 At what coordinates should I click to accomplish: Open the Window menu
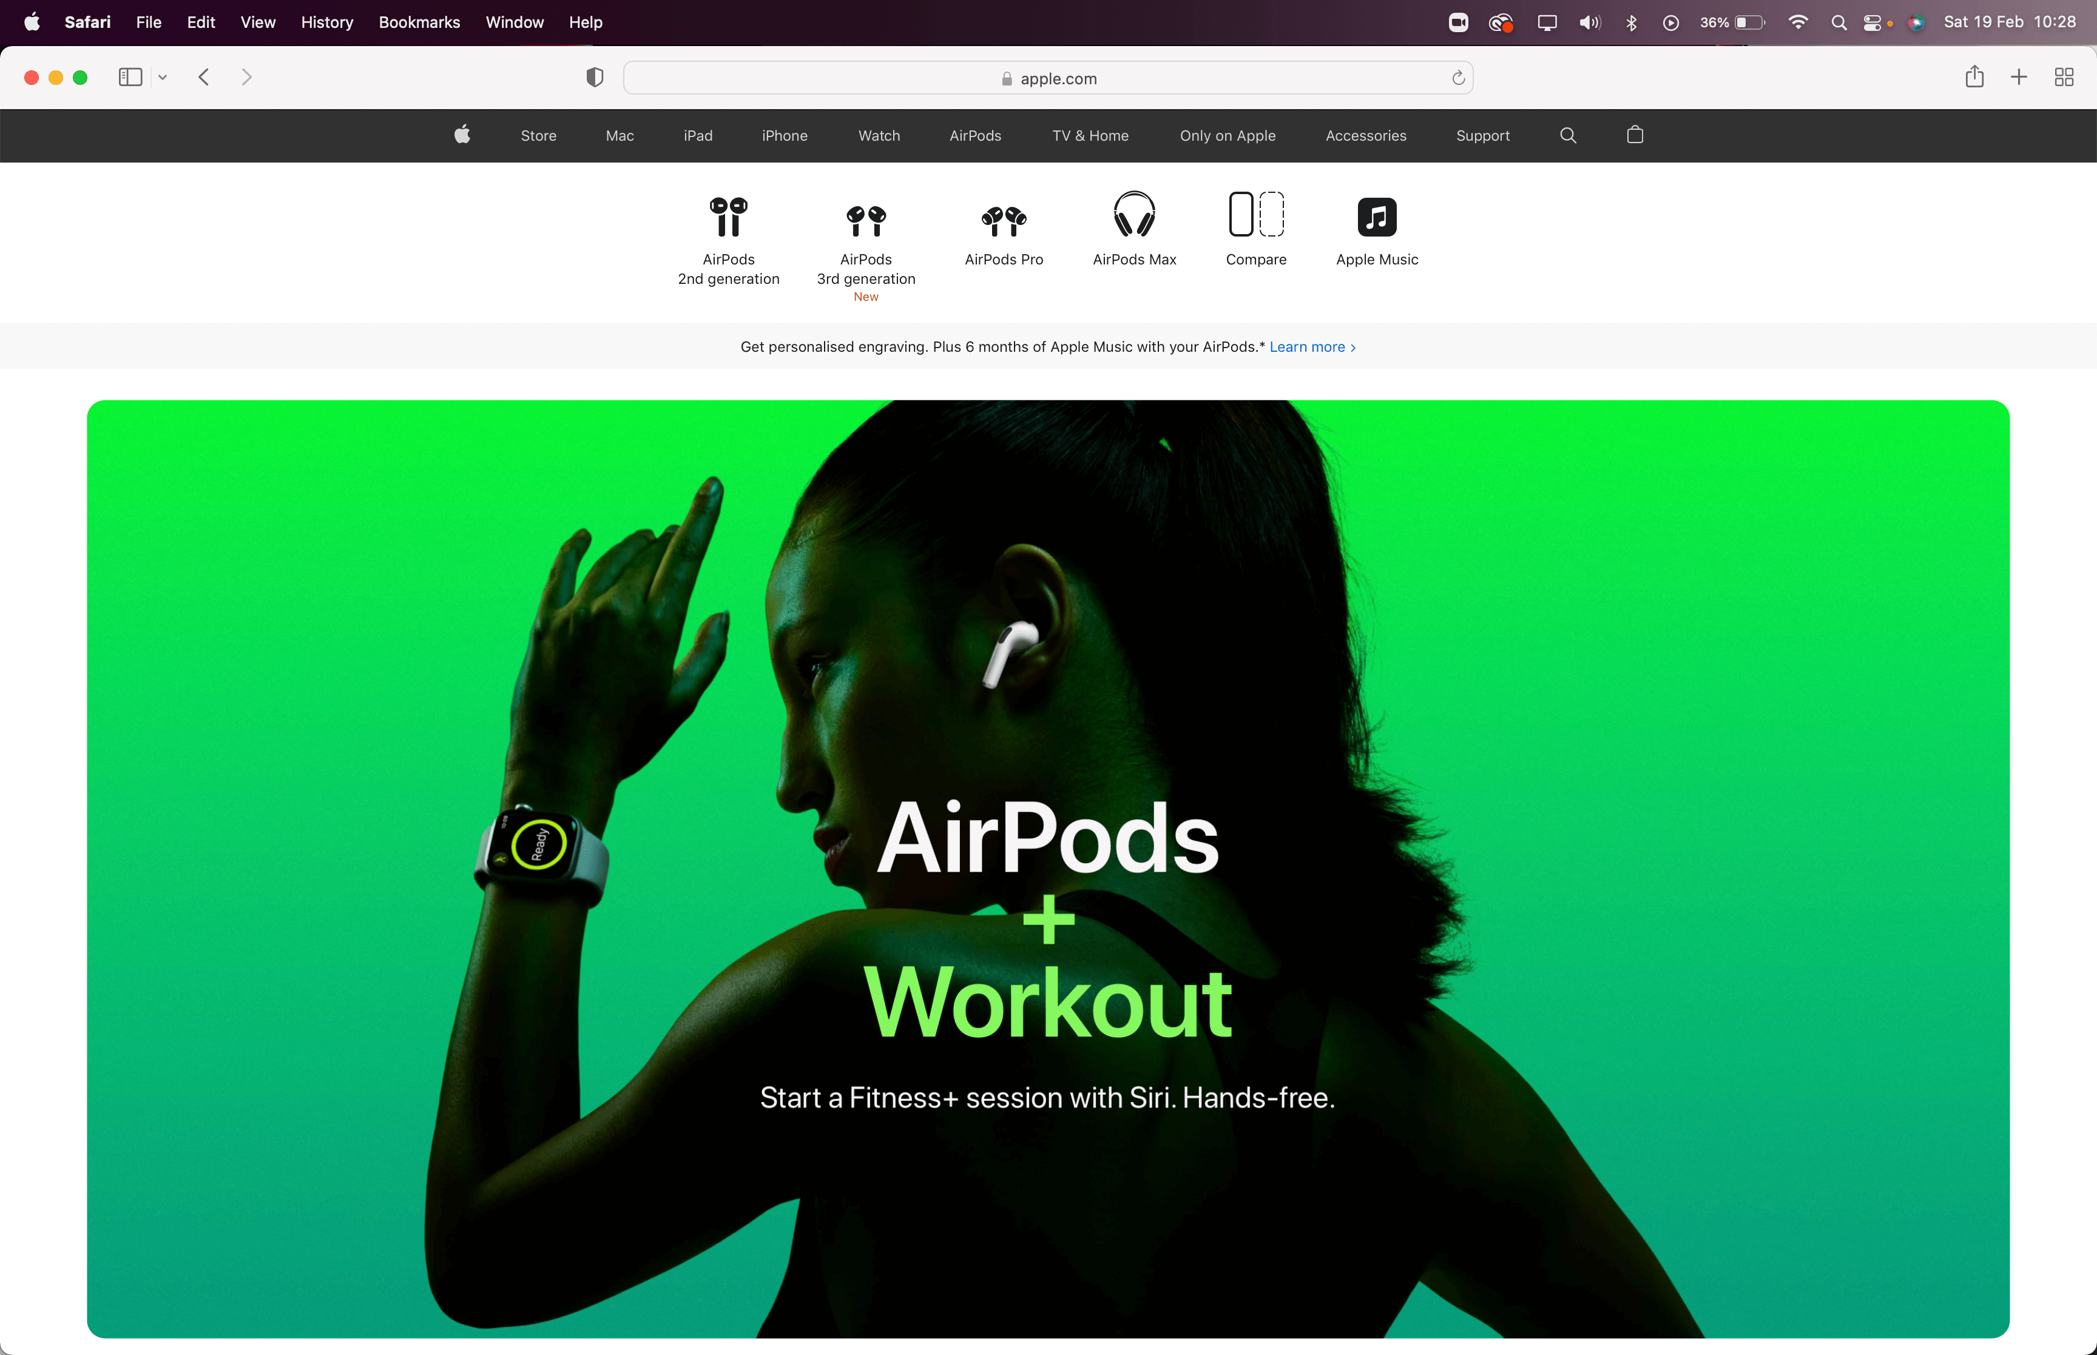click(x=515, y=22)
